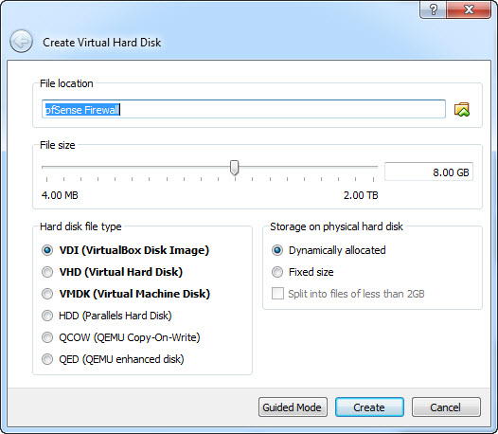The width and height of the screenshot is (498, 434).
Task: Click the help question mark icon
Action: click(434, 9)
